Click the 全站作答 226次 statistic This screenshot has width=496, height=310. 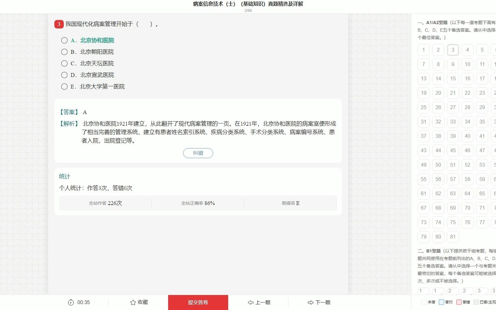tap(105, 203)
